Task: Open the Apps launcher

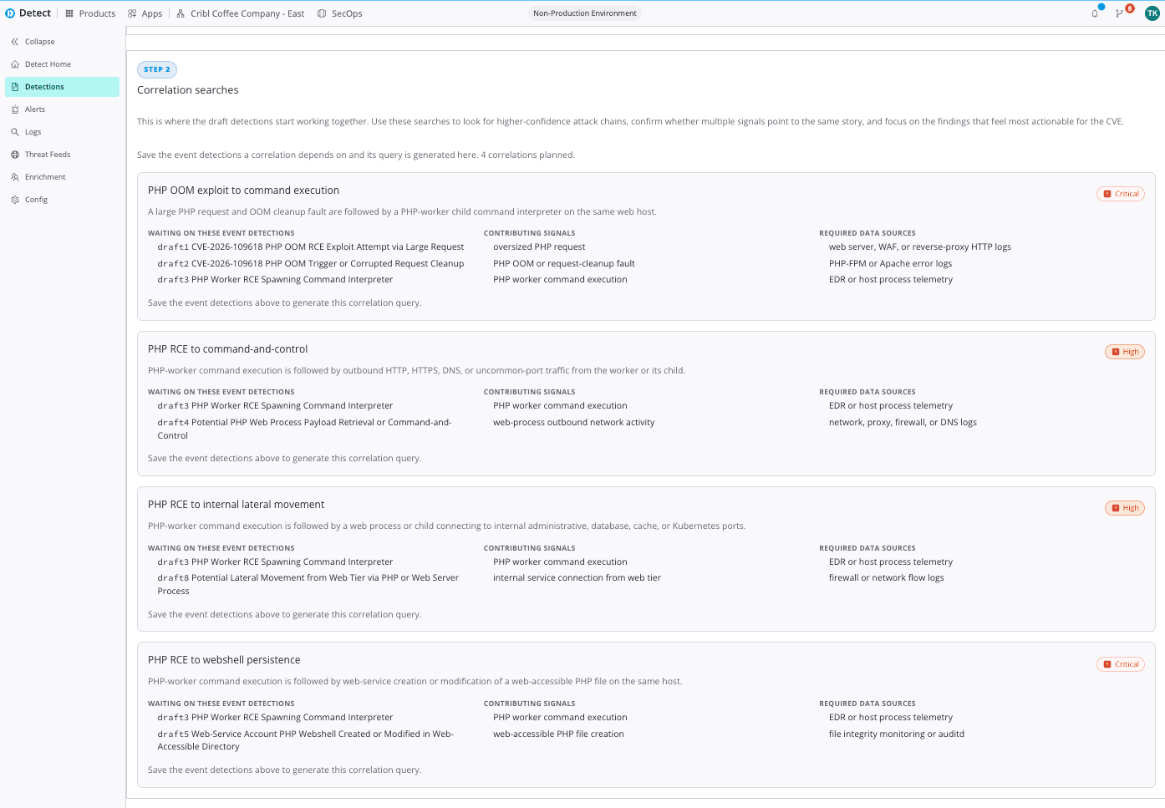Action: pos(145,13)
